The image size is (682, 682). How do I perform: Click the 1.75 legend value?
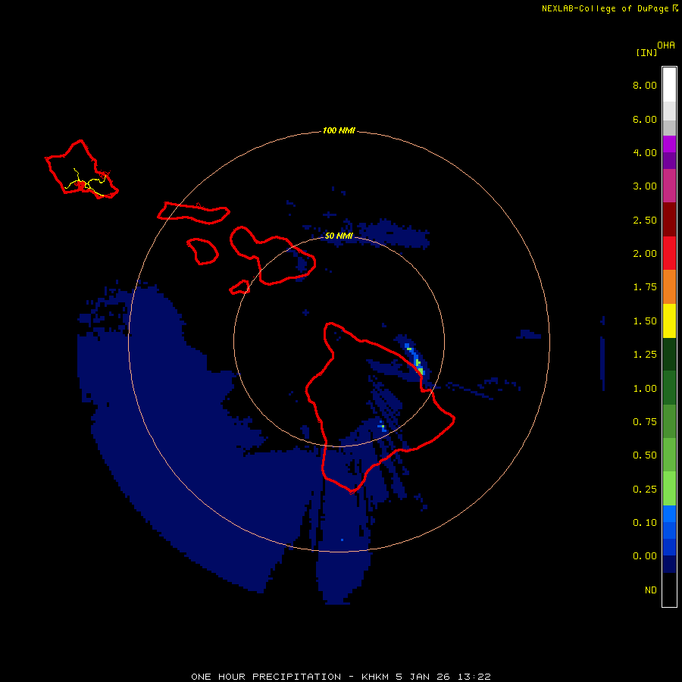coord(645,287)
